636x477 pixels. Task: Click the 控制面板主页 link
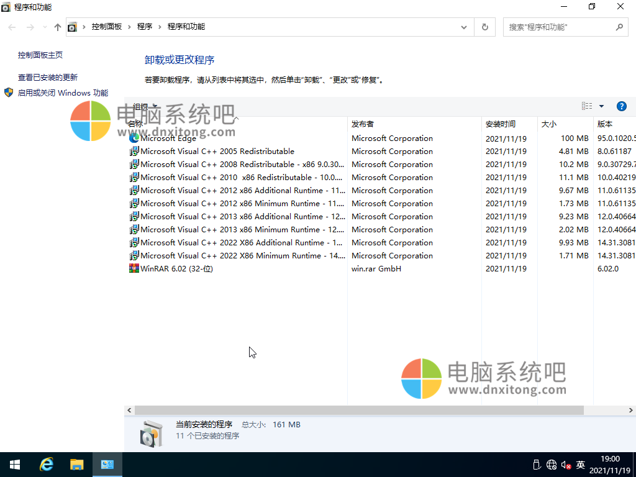coord(40,55)
